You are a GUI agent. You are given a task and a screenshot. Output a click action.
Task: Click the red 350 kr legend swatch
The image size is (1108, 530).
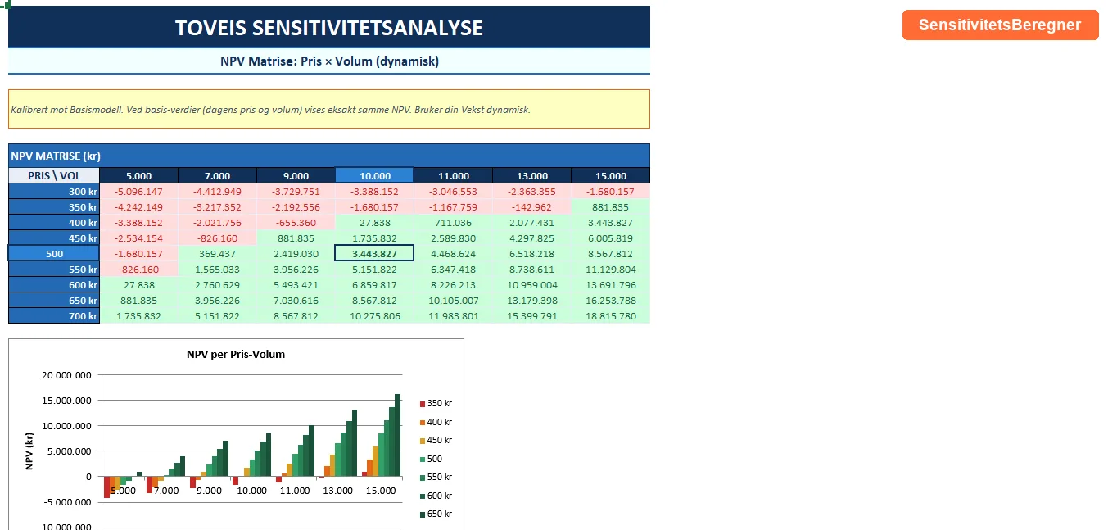pyautogui.click(x=423, y=404)
